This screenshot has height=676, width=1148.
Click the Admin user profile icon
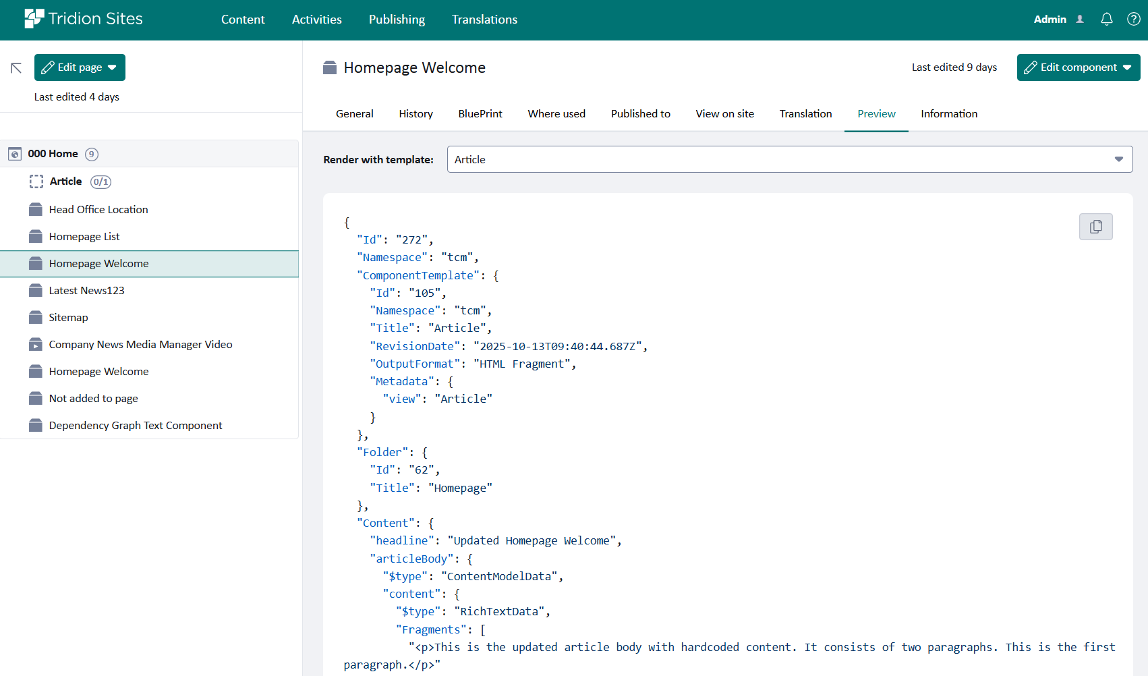tap(1080, 20)
